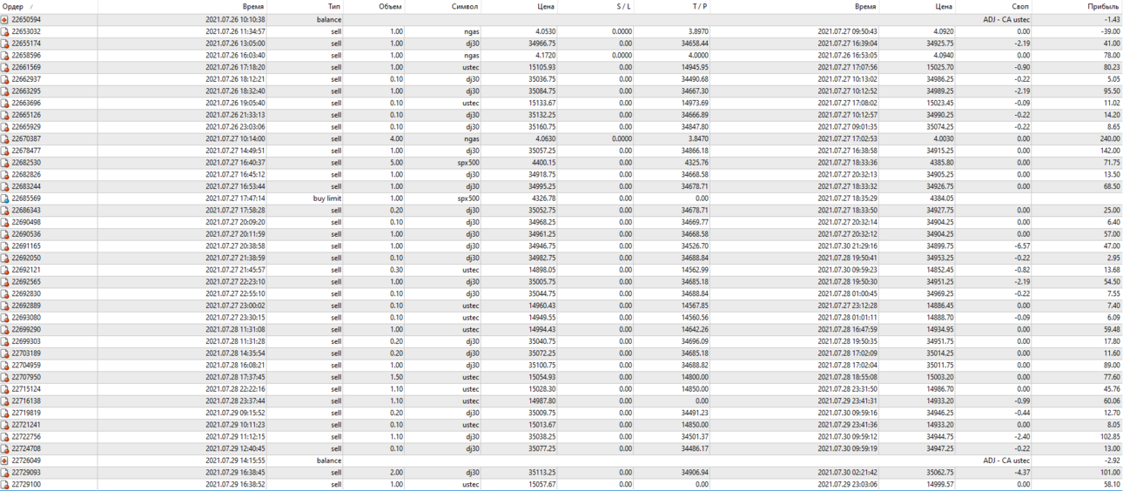This screenshot has width=1123, height=491.
Task: Click the volume cell showing 5.00
Action: (x=396, y=163)
